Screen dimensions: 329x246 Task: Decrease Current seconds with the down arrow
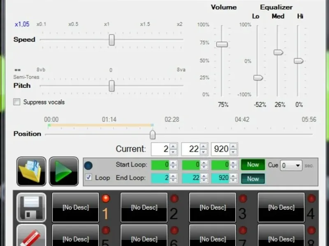pos(203,152)
